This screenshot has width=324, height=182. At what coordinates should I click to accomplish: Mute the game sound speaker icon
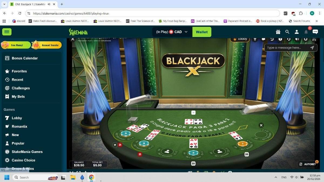click(297, 39)
